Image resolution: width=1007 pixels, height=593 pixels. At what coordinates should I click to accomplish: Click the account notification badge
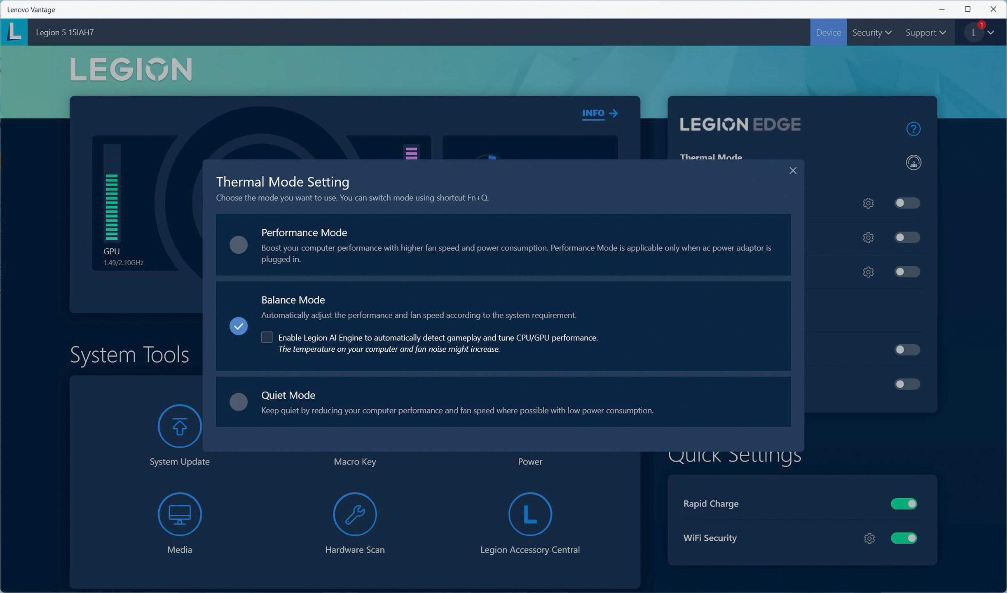(981, 25)
